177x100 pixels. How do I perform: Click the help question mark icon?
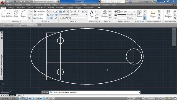pyautogui.click(x=153, y=2)
